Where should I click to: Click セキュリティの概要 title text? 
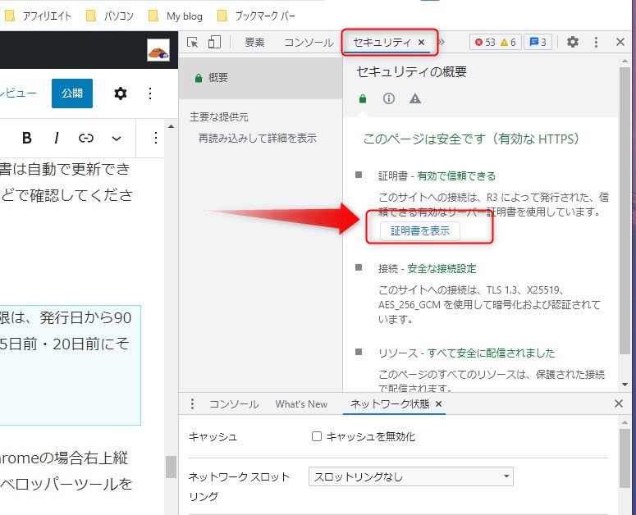click(411, 71)
